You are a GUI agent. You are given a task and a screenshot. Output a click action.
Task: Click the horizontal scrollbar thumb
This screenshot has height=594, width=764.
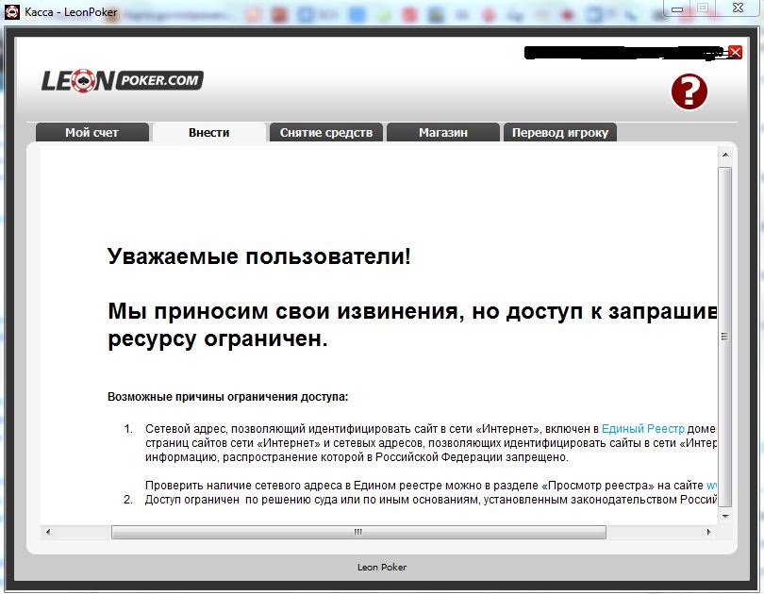coord(358,533)
